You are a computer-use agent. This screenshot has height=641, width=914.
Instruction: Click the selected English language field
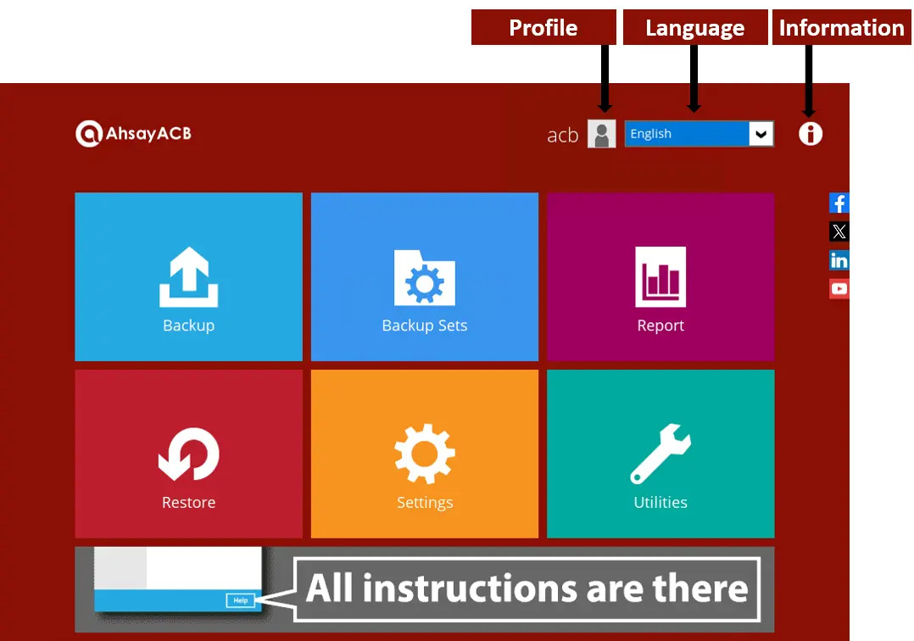tap(687, 134)
